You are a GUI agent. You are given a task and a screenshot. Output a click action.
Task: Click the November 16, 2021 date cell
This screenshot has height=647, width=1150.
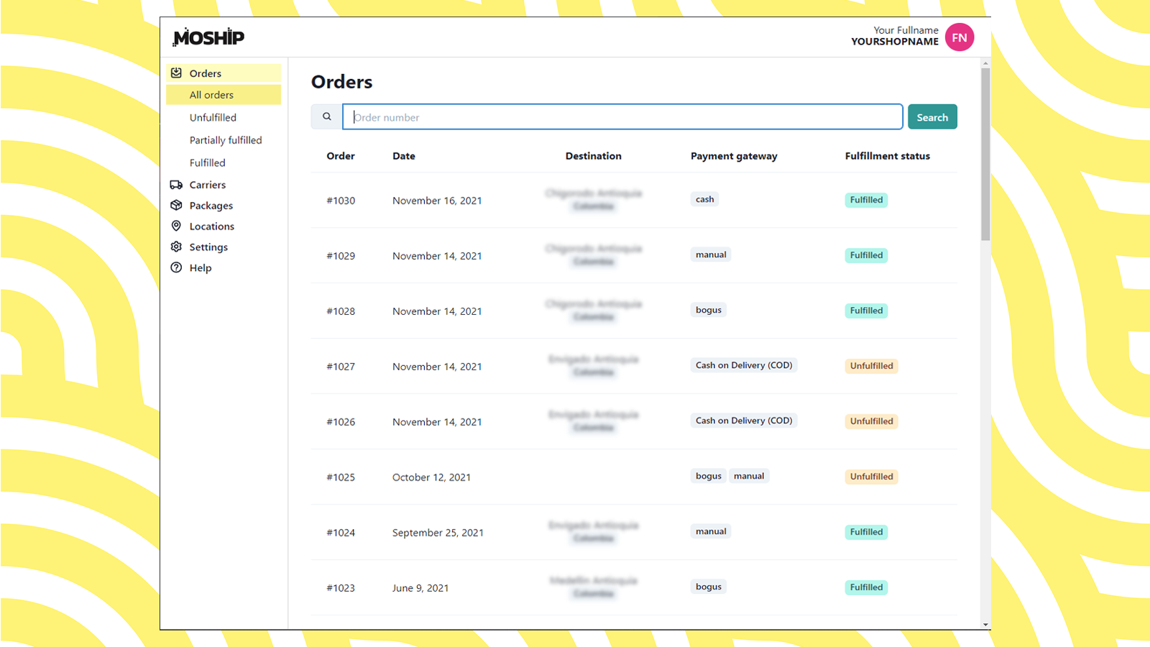pyautogui.click(x=437, y=201)
